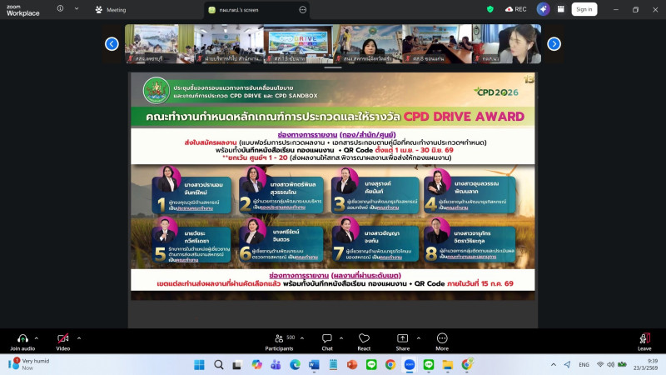Click the Share screen icon

pyautogui.click(x=403, y=338)
